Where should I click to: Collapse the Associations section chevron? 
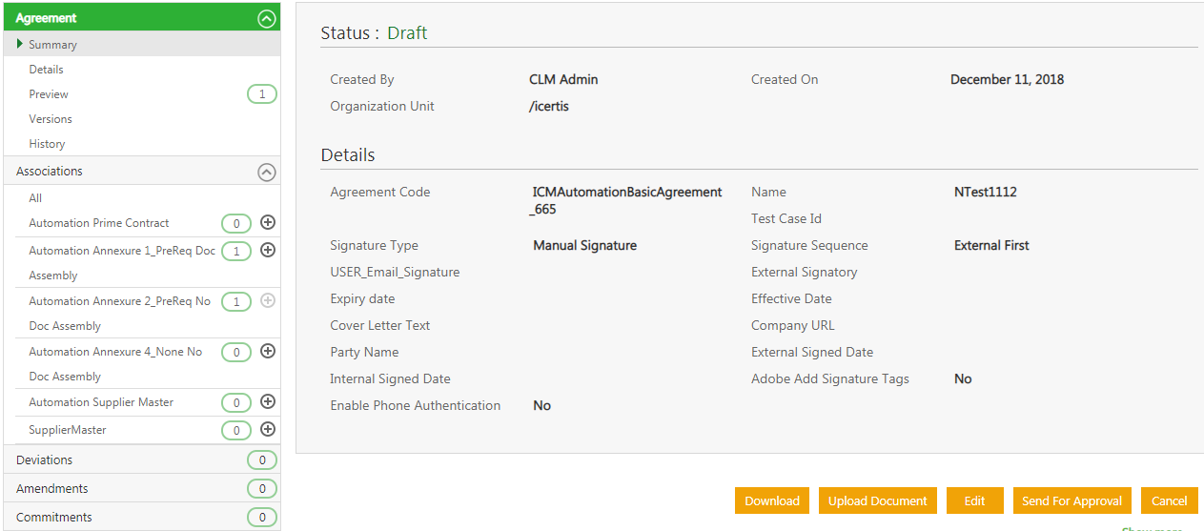[267, 173]
